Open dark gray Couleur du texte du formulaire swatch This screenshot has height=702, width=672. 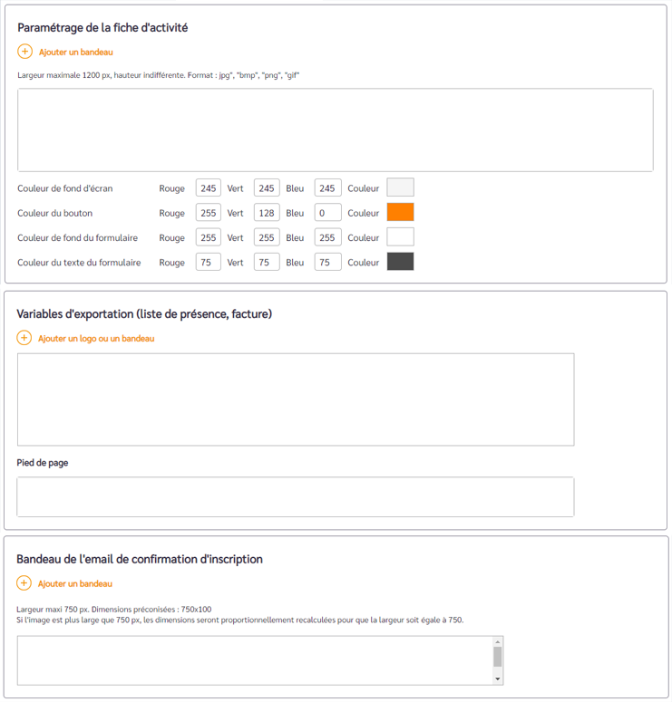point(400,261)
